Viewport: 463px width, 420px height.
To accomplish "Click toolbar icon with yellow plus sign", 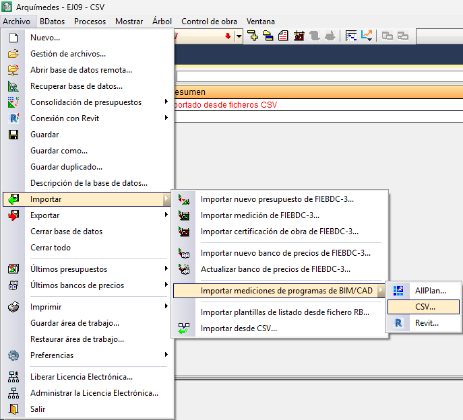I will click(x=253, y=36).
